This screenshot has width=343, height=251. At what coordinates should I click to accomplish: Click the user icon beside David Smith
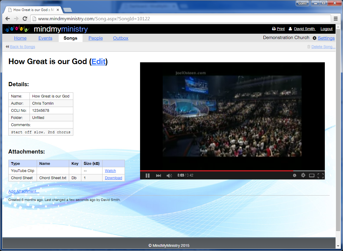(290, 29)
